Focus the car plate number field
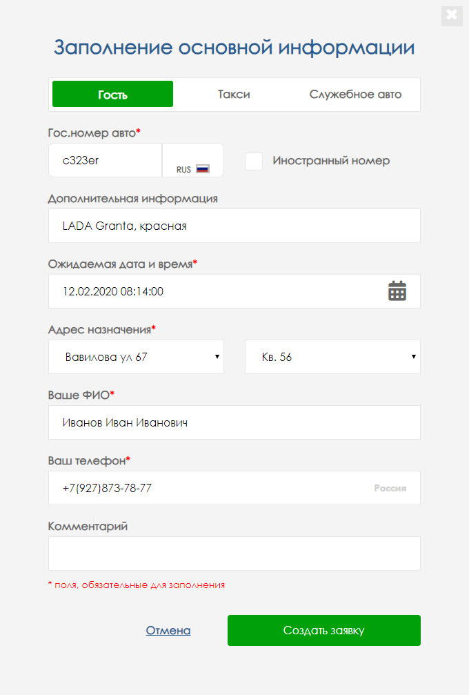Viewport: 469px width, 695px height. [105, 161]
